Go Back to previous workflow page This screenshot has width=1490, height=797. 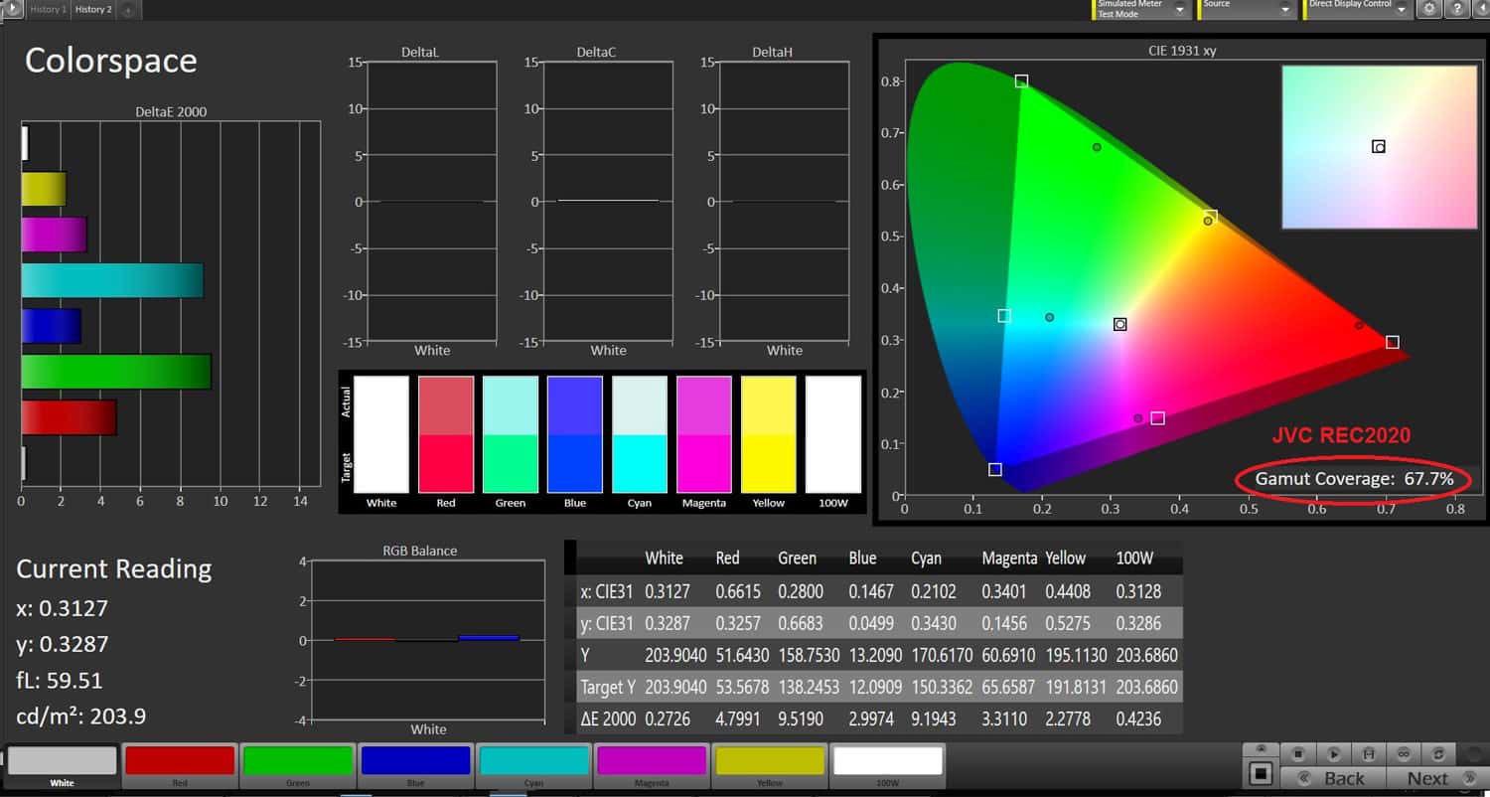click(1333, 778)
